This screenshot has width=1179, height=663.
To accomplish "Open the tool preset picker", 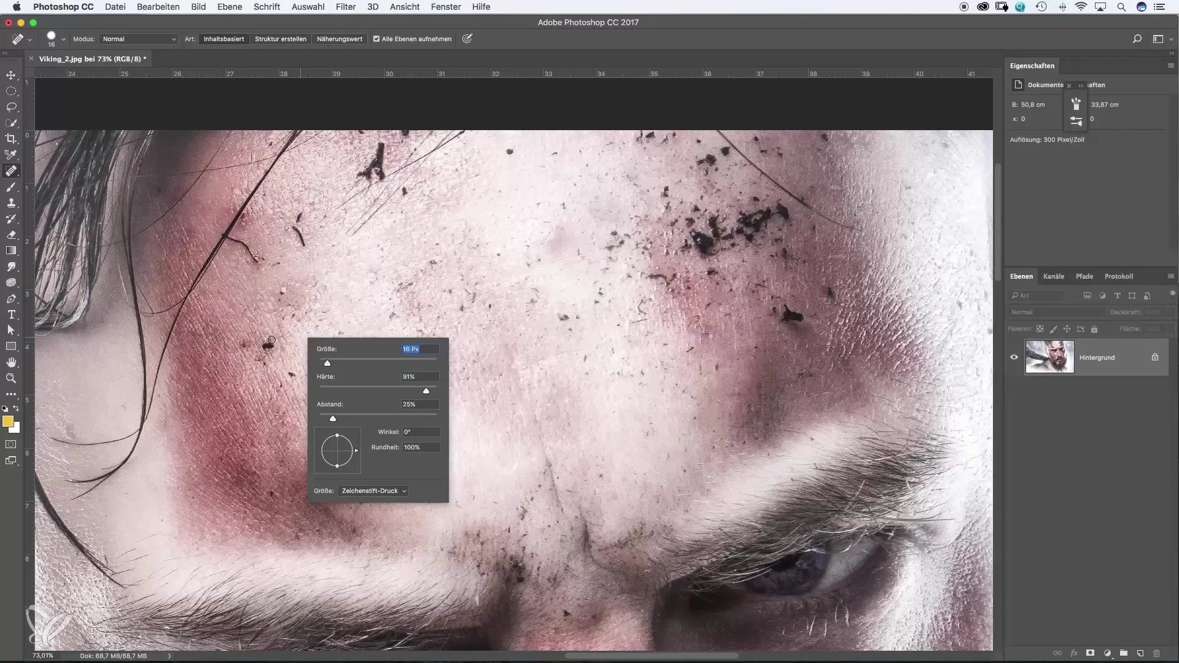I will coord(21,39).
